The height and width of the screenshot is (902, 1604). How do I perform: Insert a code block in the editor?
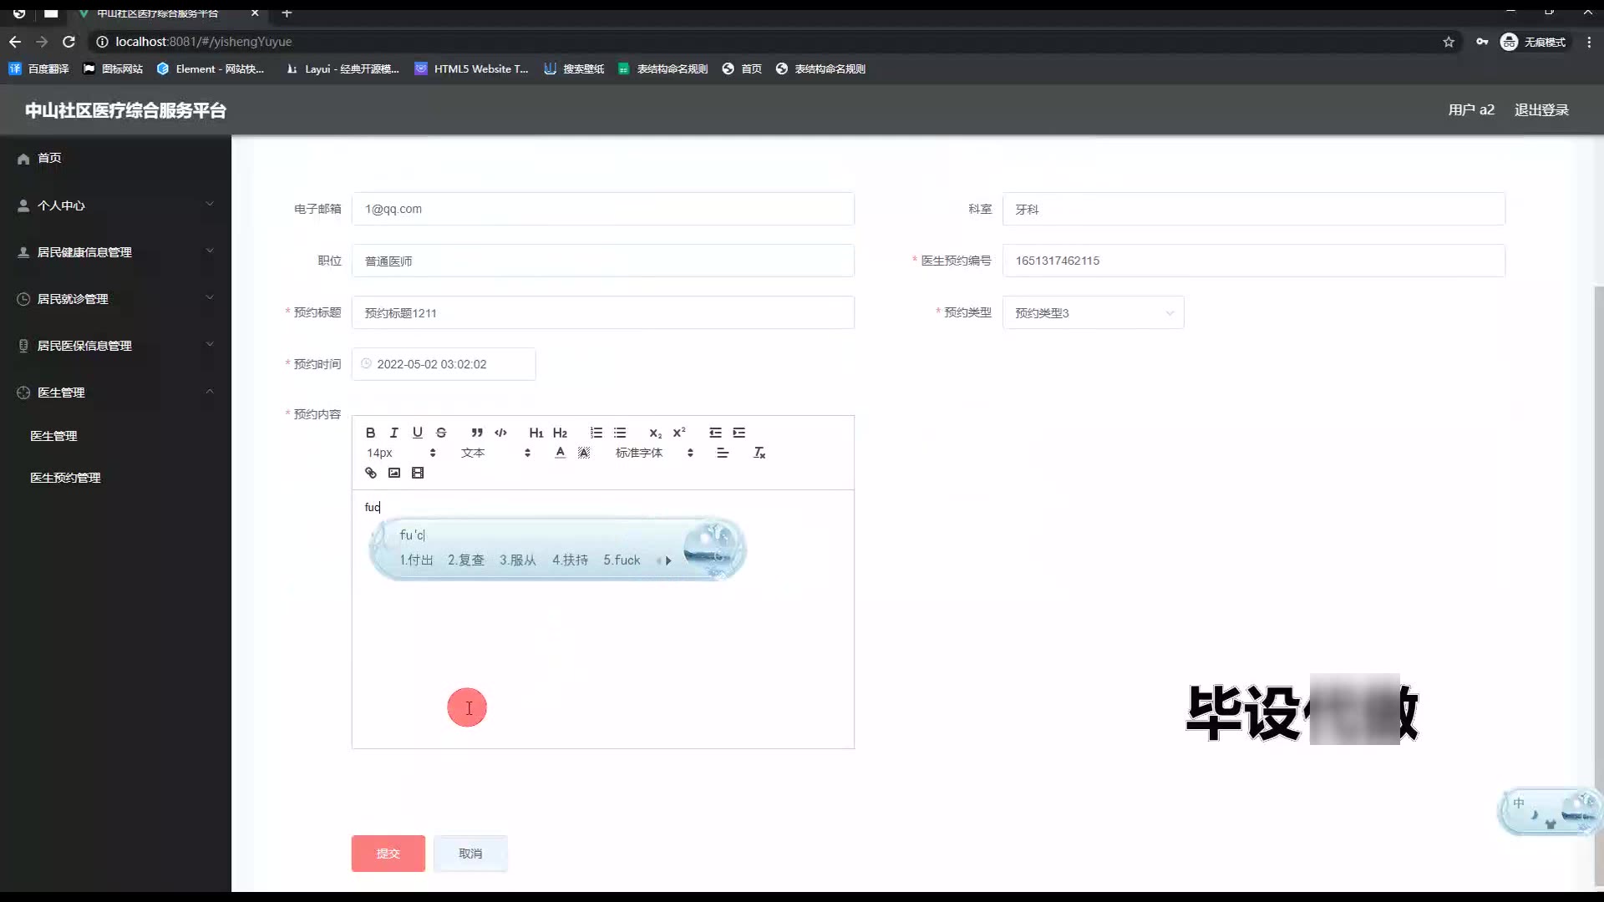click(x=500, y=433)
